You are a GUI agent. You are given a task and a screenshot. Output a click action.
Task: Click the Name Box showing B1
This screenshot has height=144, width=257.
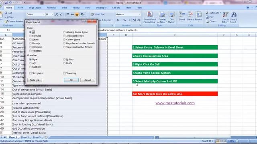12,30
